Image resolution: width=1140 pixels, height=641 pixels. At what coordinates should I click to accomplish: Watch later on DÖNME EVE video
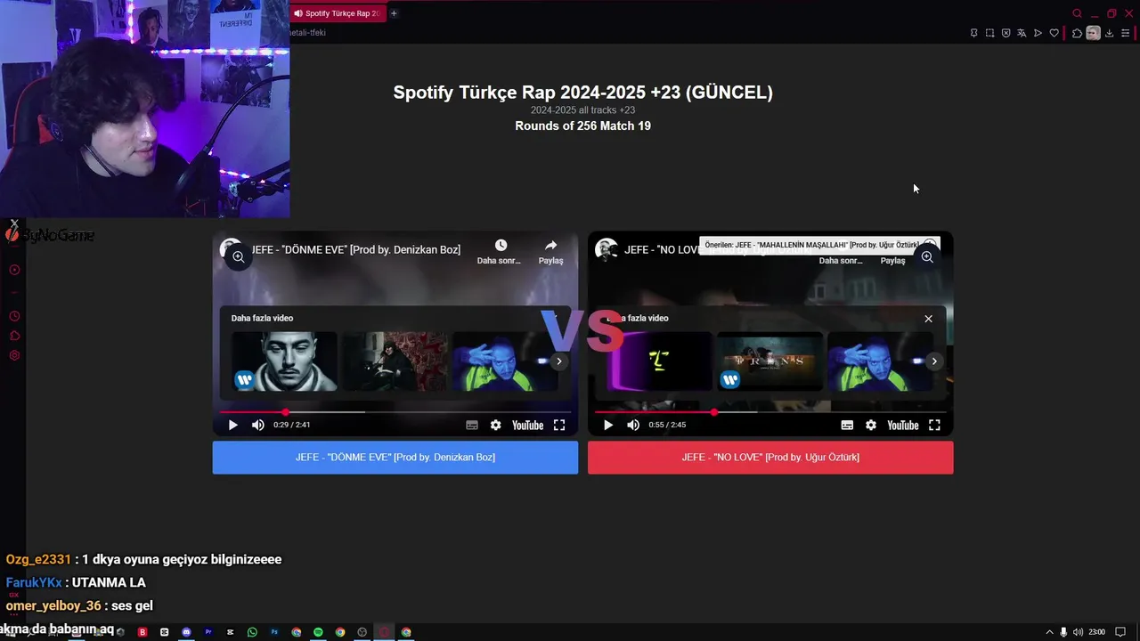click(500, 251)
